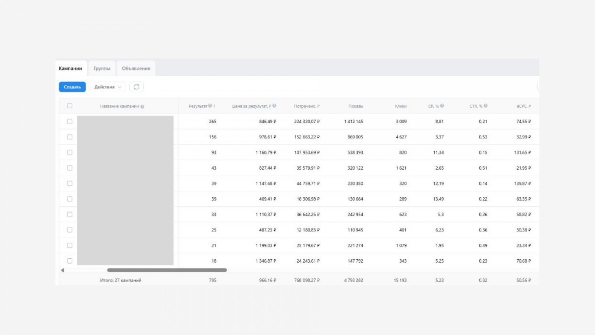Open the Действия dropdown

pyautogui.click(x=107, y=87)
